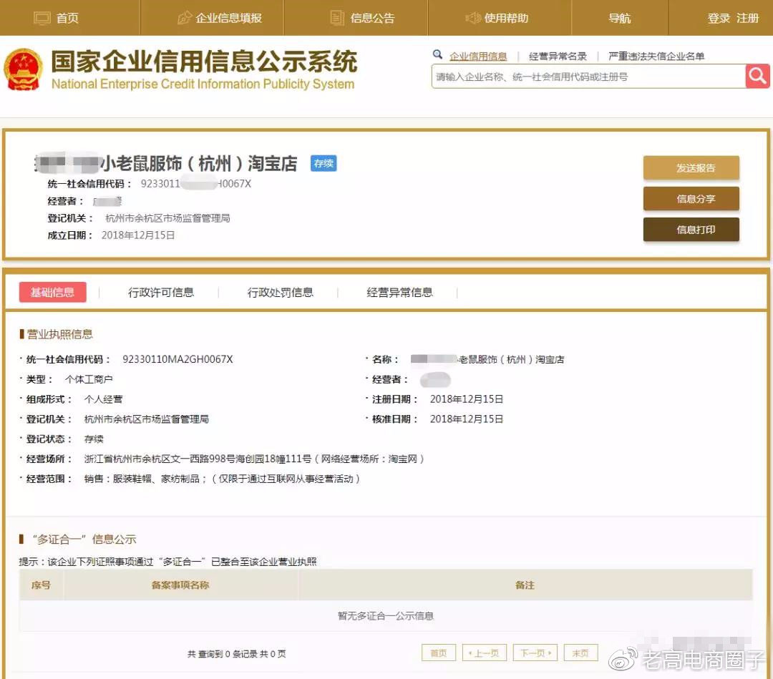
Task: Open 信息公告 menu item
Action: point(372,18)
